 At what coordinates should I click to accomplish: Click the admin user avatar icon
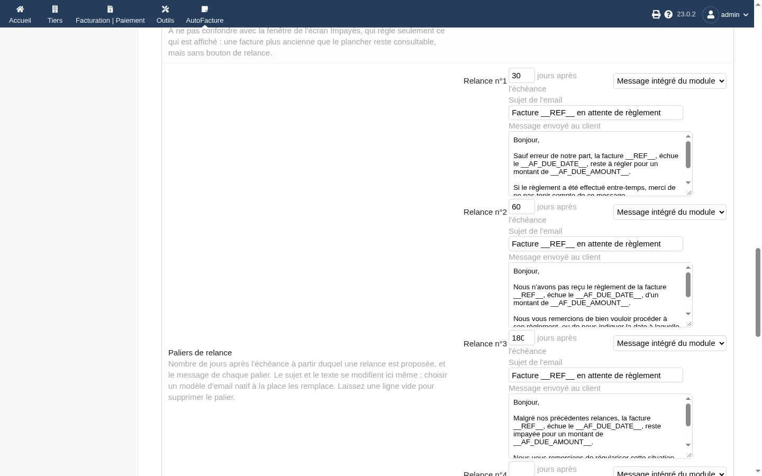pyautogui.click(x=711, y=14)
